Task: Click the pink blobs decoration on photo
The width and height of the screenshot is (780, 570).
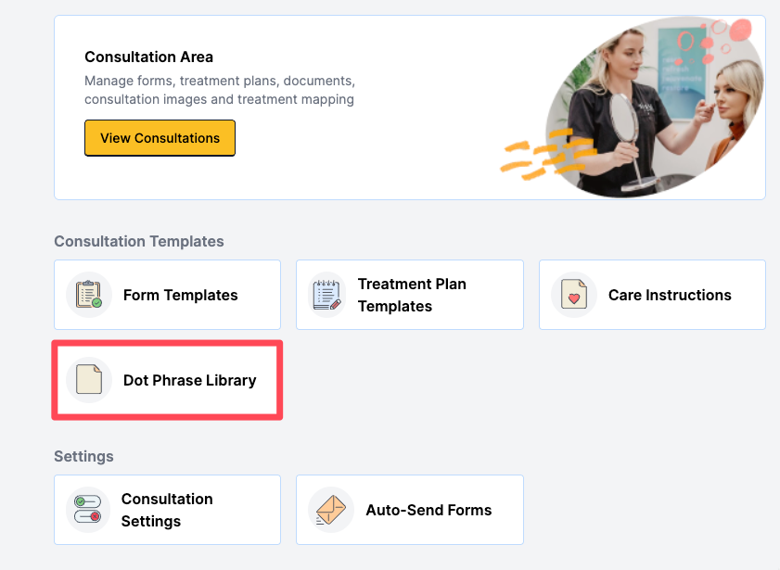Action: pos(715,40)
